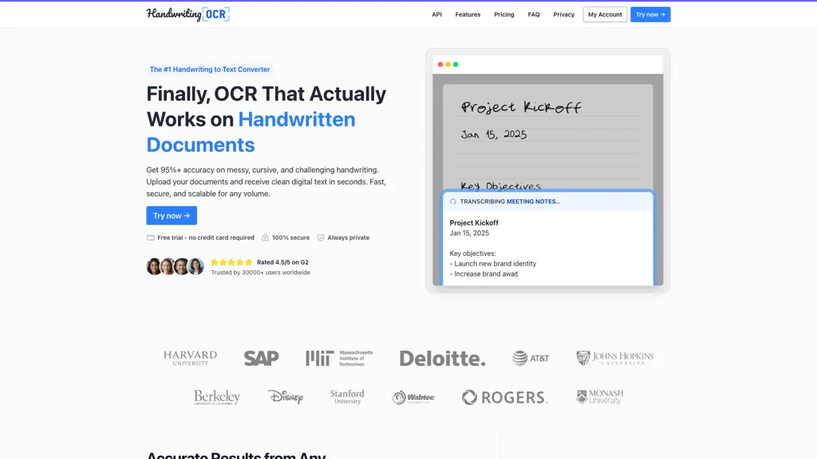Click the Always private label

pos(348,237)
